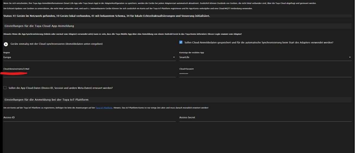Select heading for Tuya IoT-Plattform login settings

(46, 100)
